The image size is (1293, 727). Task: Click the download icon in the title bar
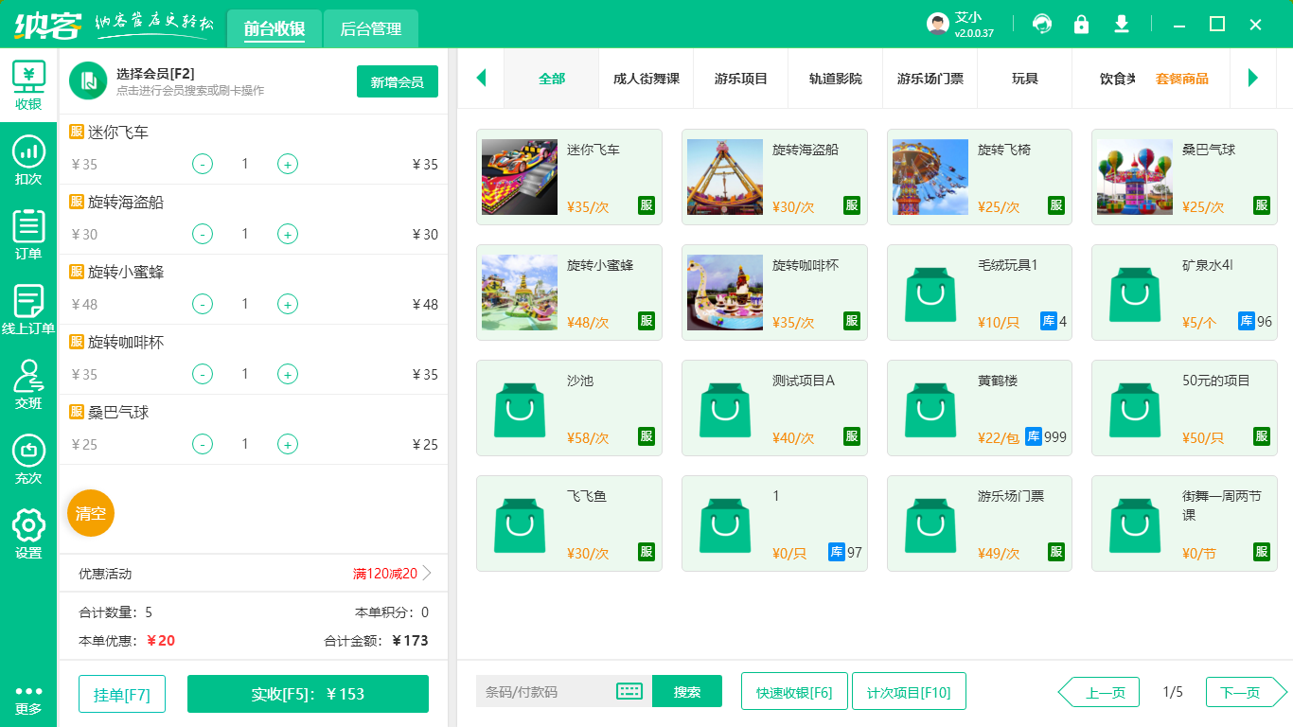click(1122, 23)
